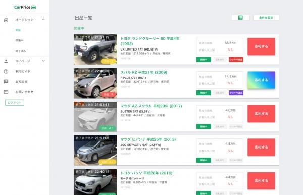This screenshot has height=195, width=303.
Task: Click the question mark 利用ガイド icon
Action: [x=6, y=71]
